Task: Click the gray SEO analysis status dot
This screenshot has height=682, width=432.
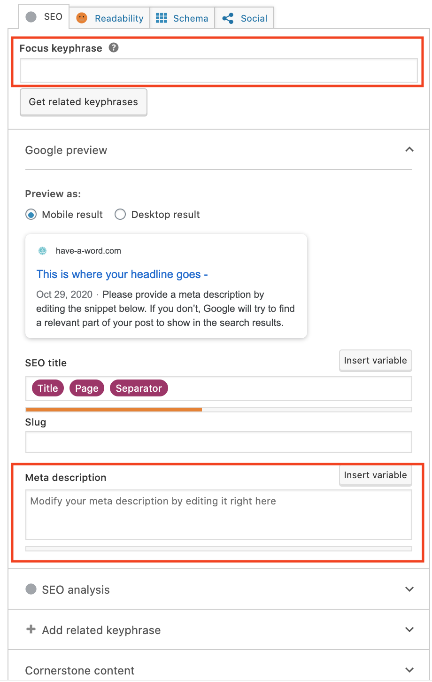Action: (31, 589)
